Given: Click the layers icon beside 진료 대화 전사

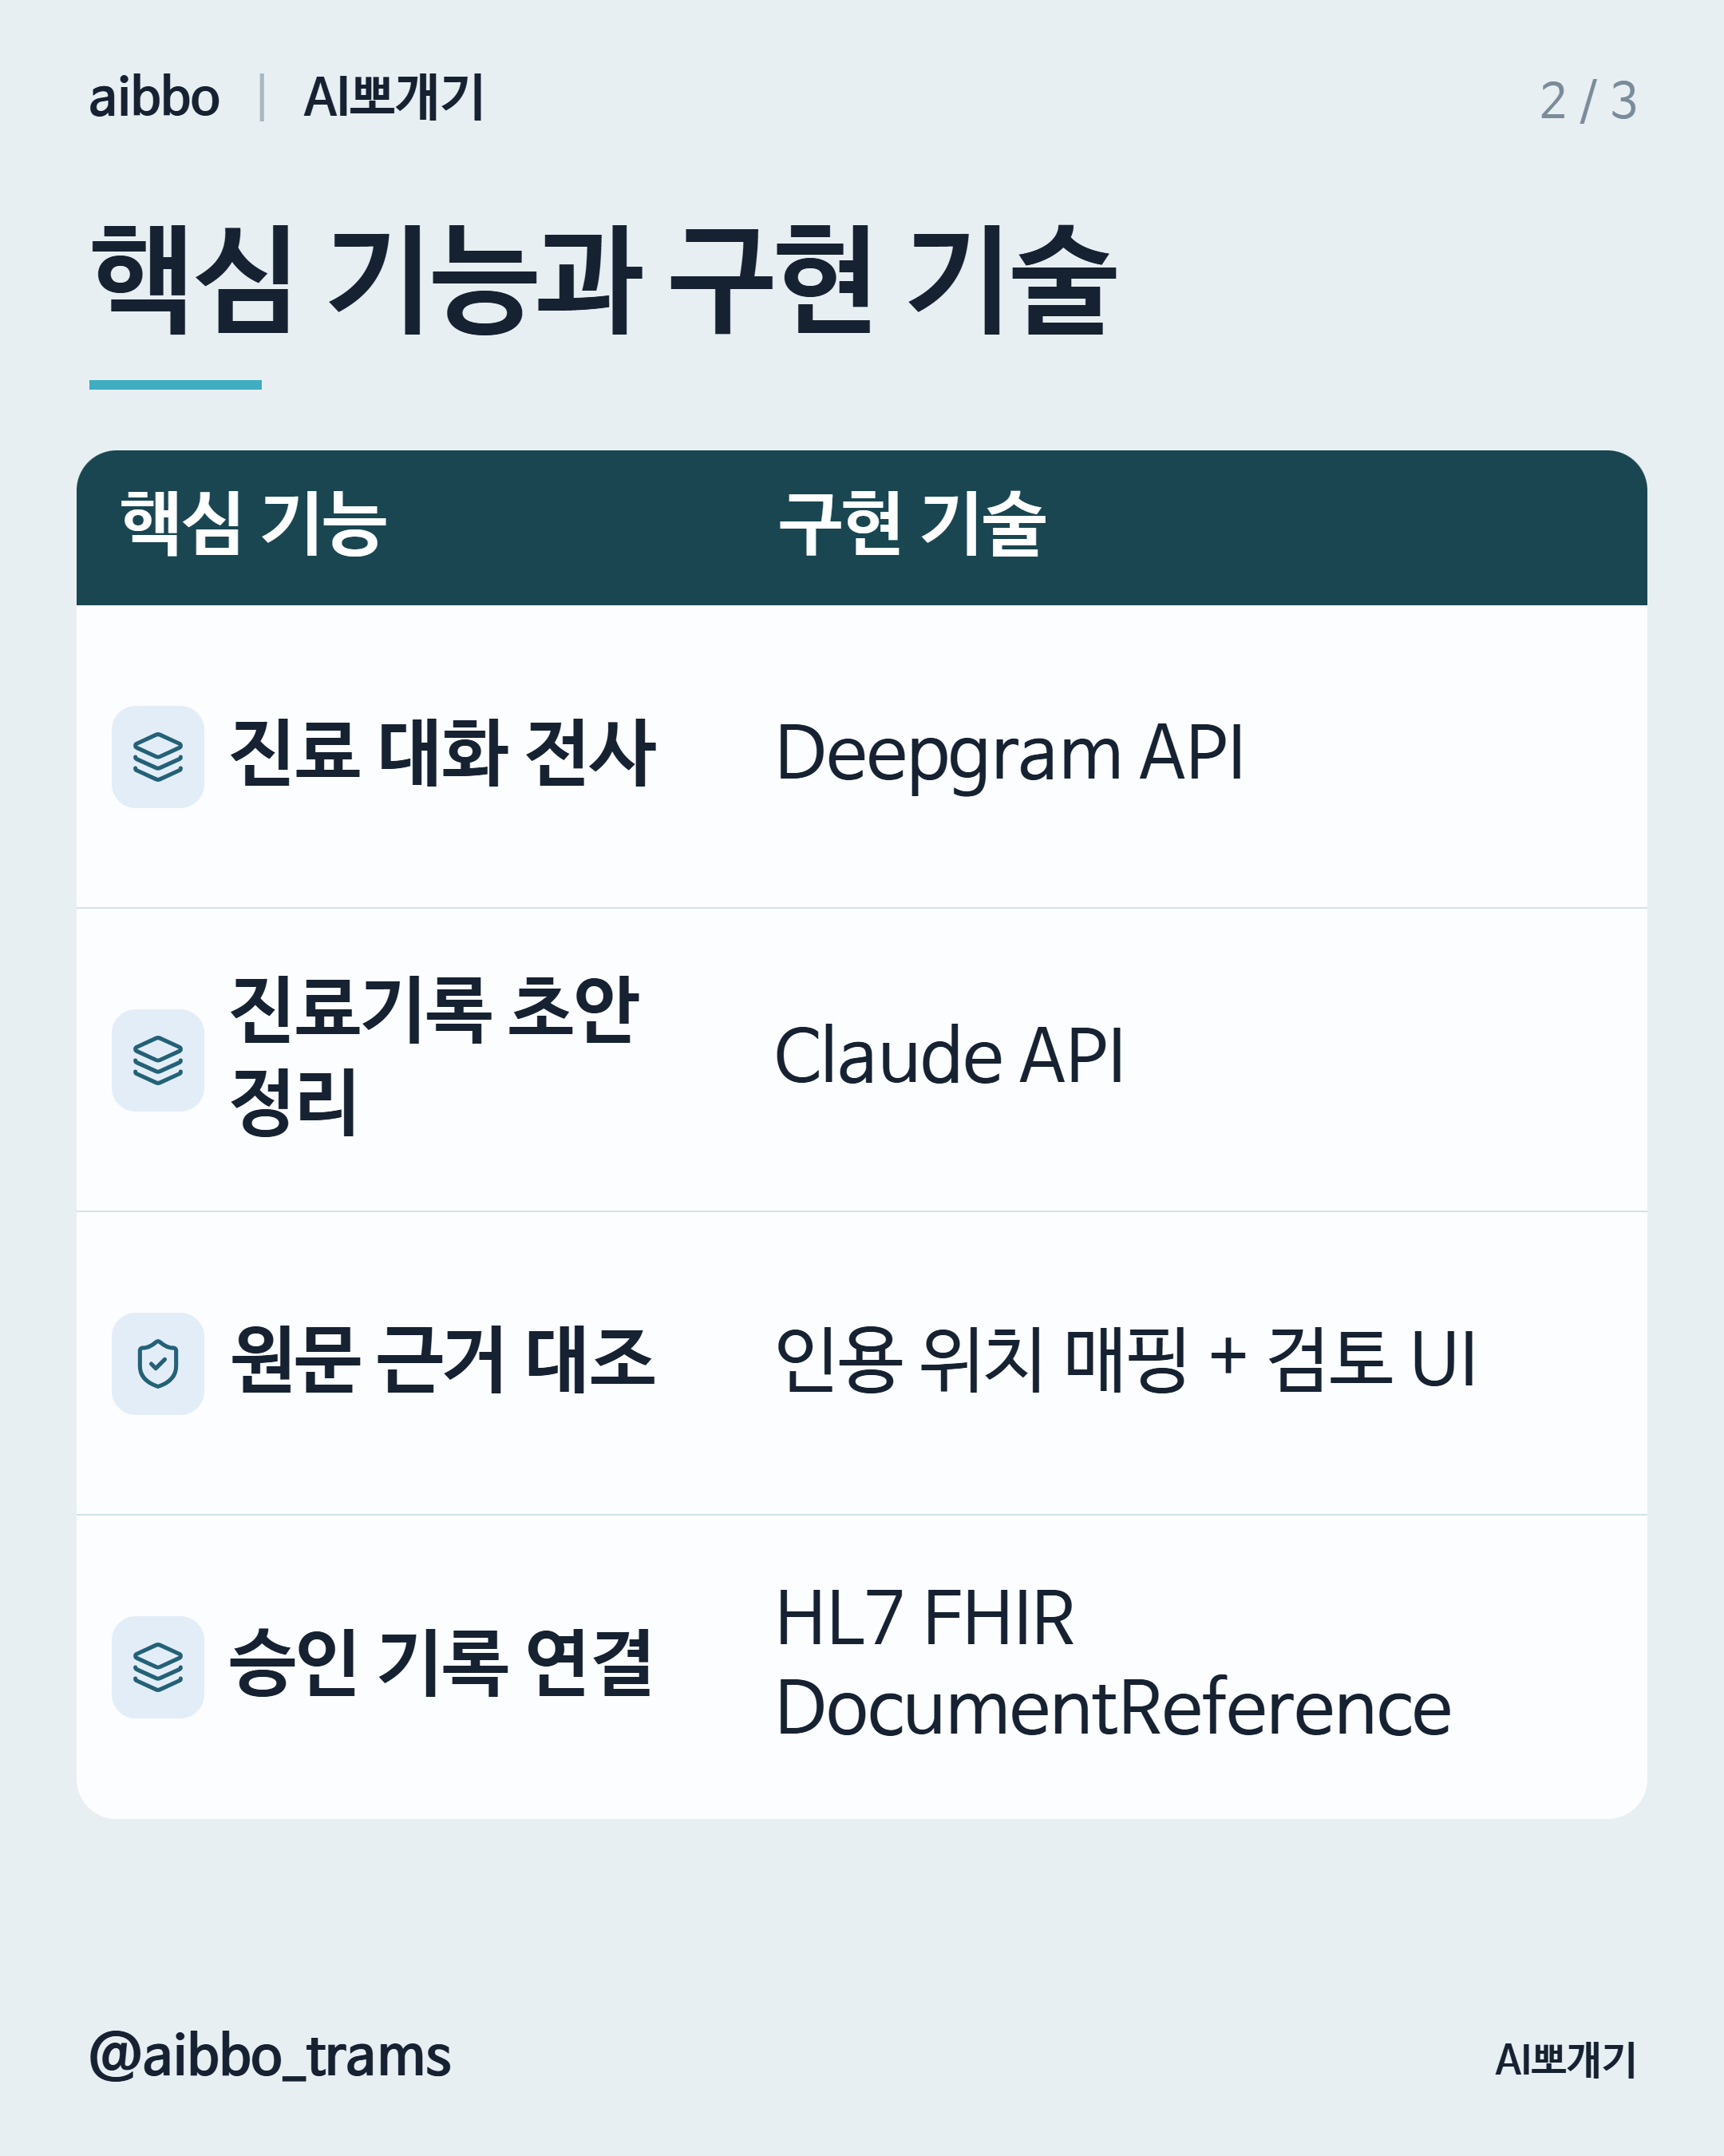Looking at the screenshot, I should click(158, 756).
